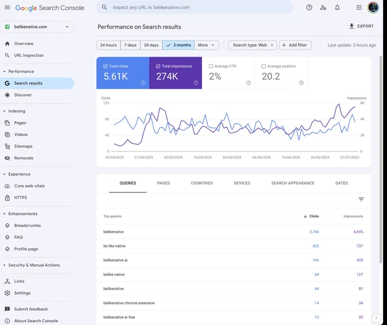Click the URL inspection search field
Image resolution: width=387 pixels, height=325 pixels.
tap(195, 7)
